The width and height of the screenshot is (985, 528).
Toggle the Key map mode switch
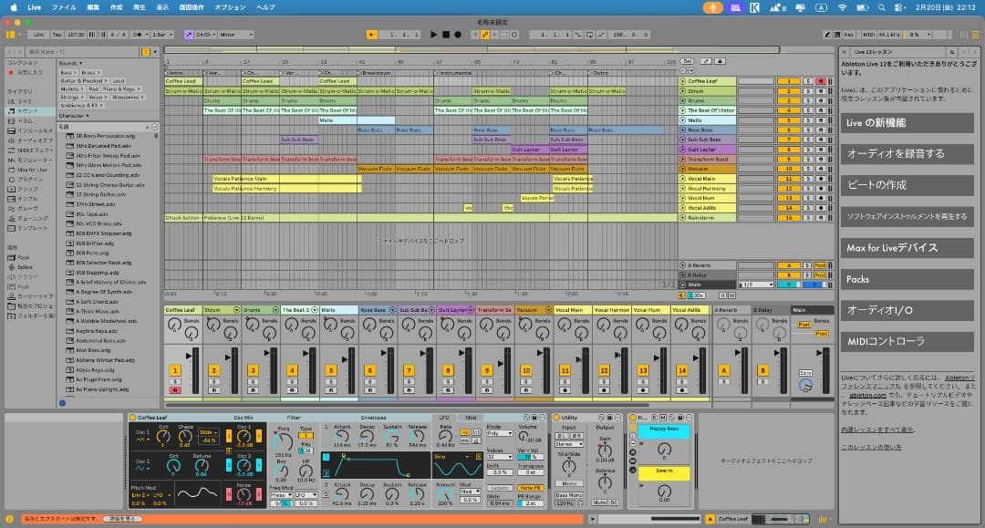849,35
